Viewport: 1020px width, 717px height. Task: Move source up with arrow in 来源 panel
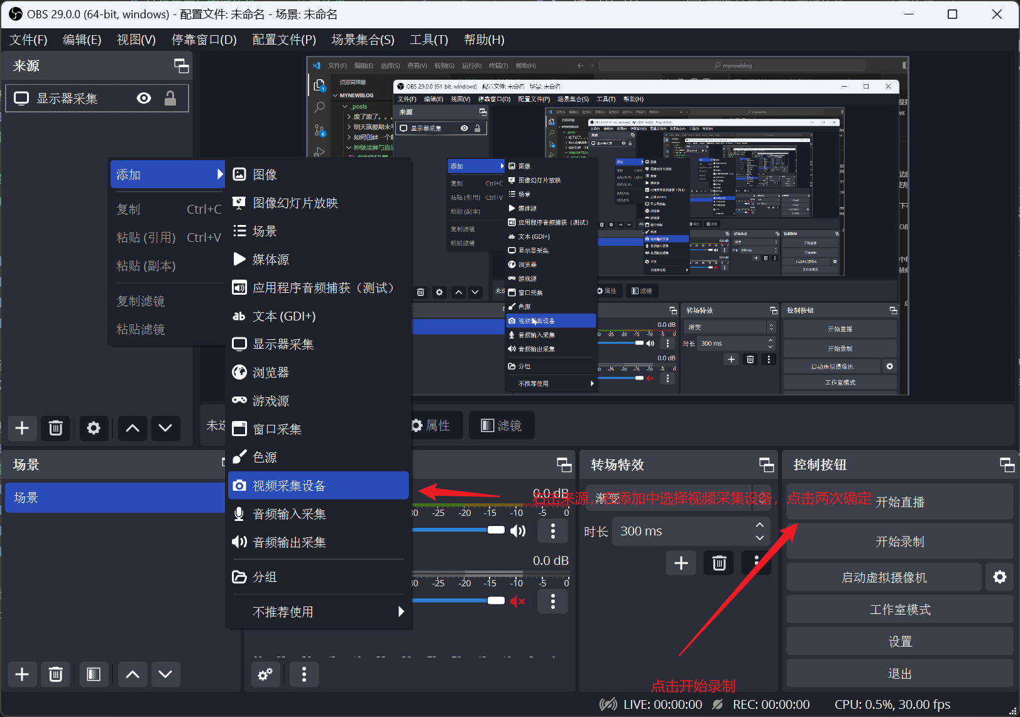pos(133,428)
